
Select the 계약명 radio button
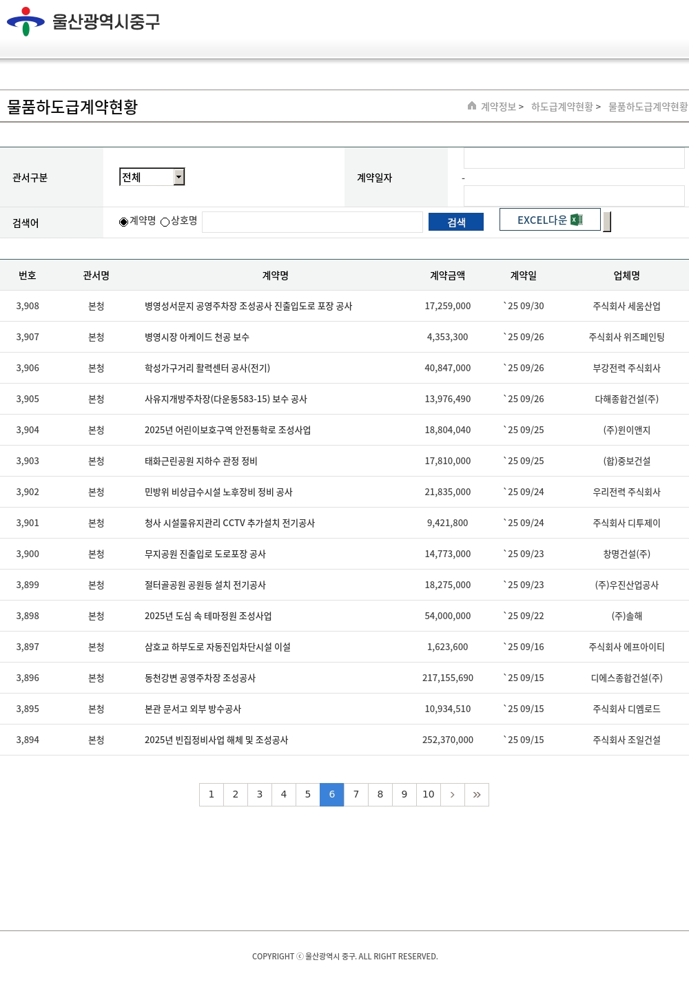point(124,222)
